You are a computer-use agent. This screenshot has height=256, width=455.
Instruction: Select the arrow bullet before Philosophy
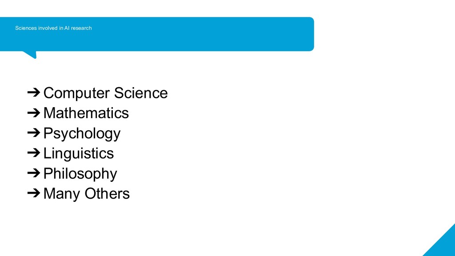tap(34, 173)
